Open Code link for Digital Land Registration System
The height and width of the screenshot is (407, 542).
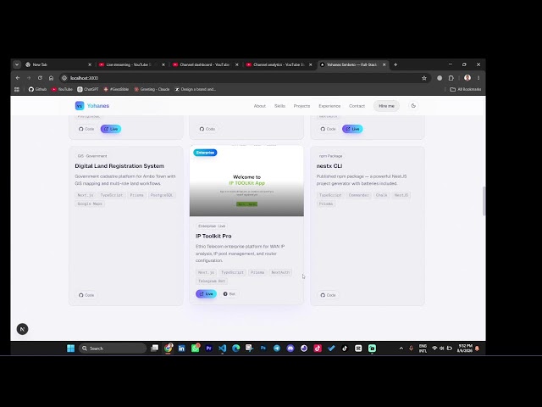(86, 295)
